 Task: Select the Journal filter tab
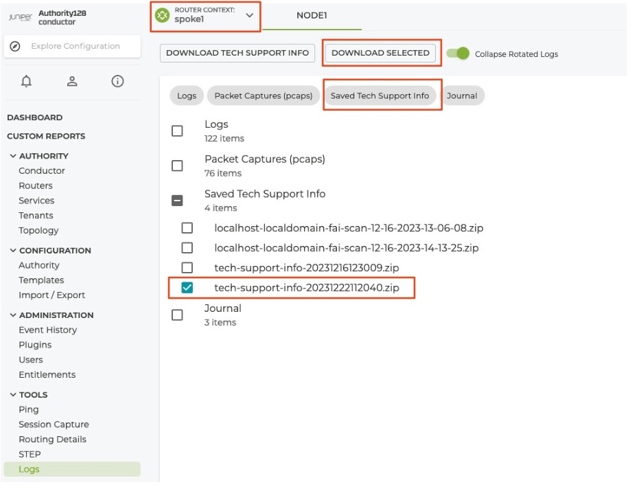coord(463,95)
